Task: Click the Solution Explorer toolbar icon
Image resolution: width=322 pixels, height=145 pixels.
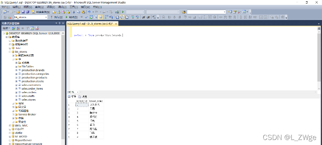Action: click(230, 12)
